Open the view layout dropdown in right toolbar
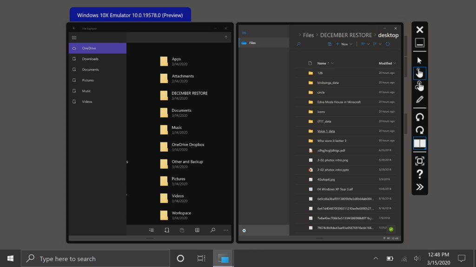476x267 pixels. coord(365,44)
